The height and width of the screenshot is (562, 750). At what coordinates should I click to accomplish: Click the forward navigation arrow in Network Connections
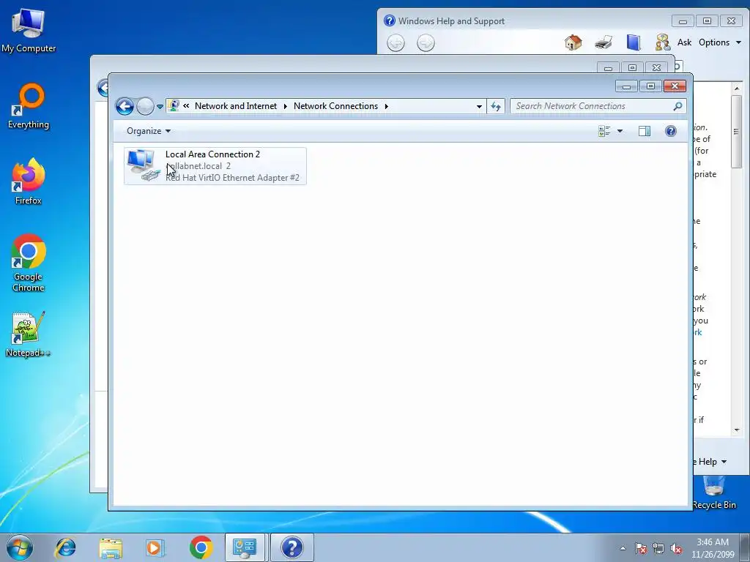pos(145,106)
